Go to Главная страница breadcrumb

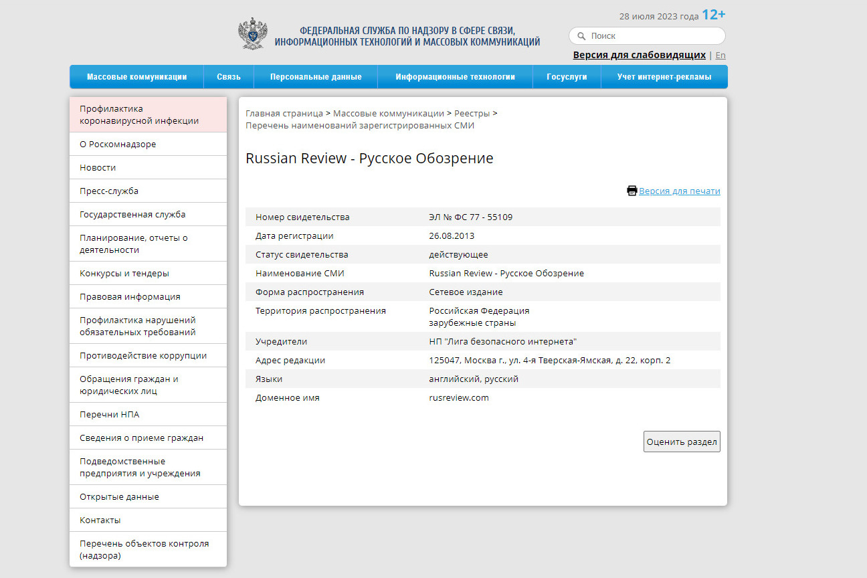pos(284,113)
